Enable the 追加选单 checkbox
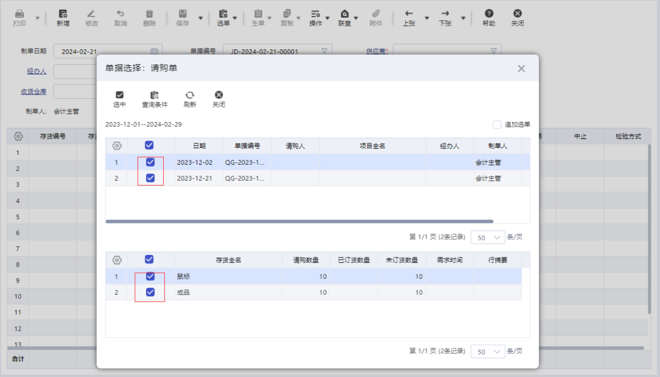 coord(497,124)
